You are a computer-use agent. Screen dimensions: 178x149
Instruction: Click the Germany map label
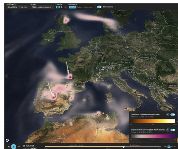(111, 47)
